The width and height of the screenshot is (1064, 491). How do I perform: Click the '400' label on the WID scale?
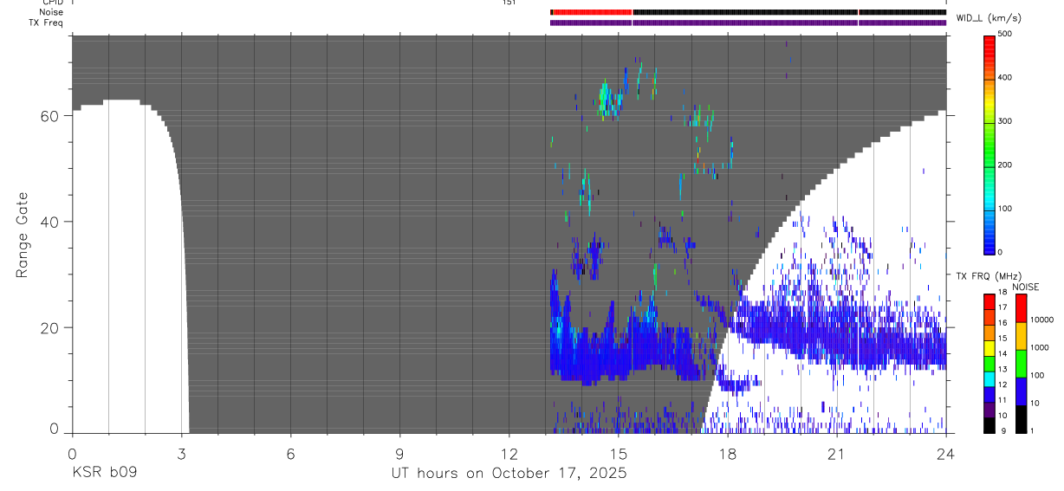coord(1006,78)
